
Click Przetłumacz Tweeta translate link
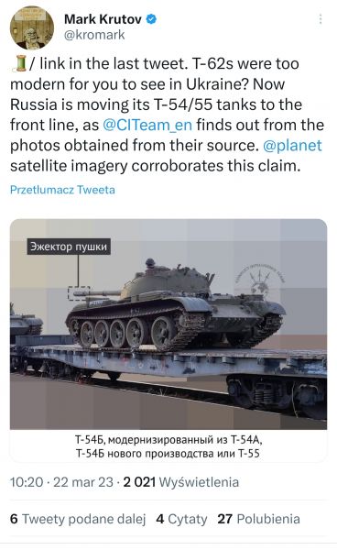coord(62,190)
